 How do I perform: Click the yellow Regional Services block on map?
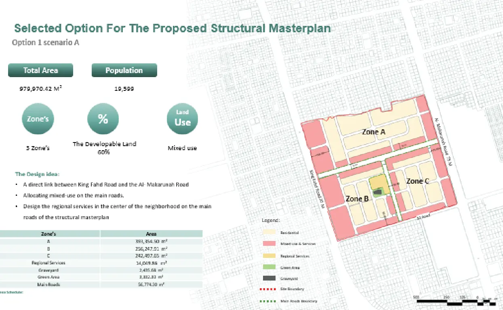pos(379,183)
